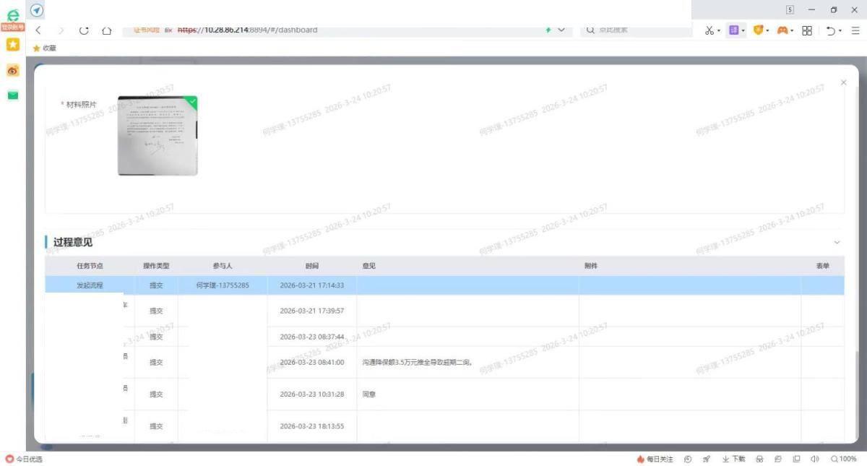Click the orange shield security icon
Image resolution: width=867 pixels, height=466 pixels.
758,30
